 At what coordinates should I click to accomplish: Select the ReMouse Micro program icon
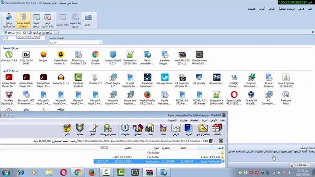click(x=286, y=98)
